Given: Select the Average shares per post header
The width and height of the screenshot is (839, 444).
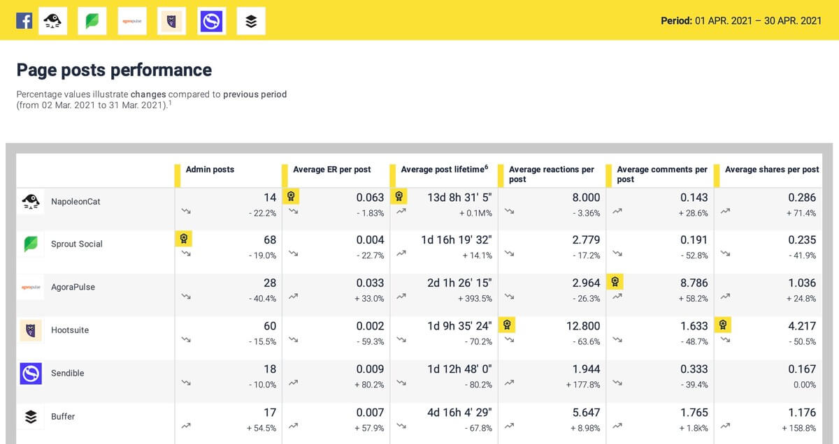Looking at the screenshot, I should click(x=771, y=170).
